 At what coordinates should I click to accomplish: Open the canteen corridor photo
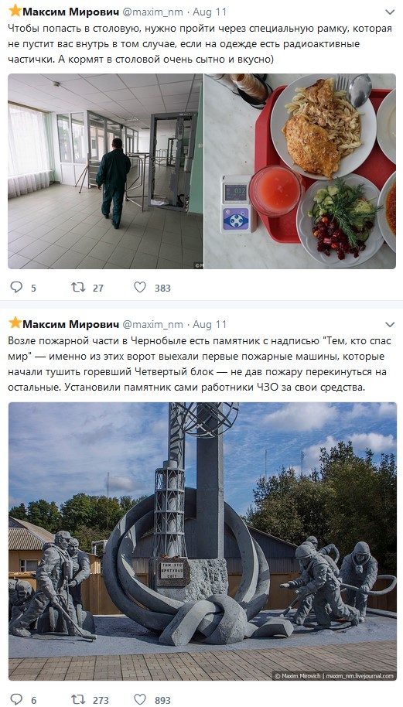tap(105, 172)
